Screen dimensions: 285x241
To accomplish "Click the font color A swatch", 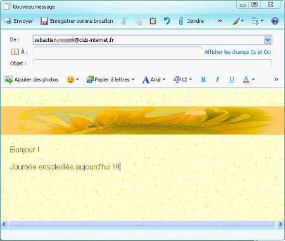I will tap(246, 79).
